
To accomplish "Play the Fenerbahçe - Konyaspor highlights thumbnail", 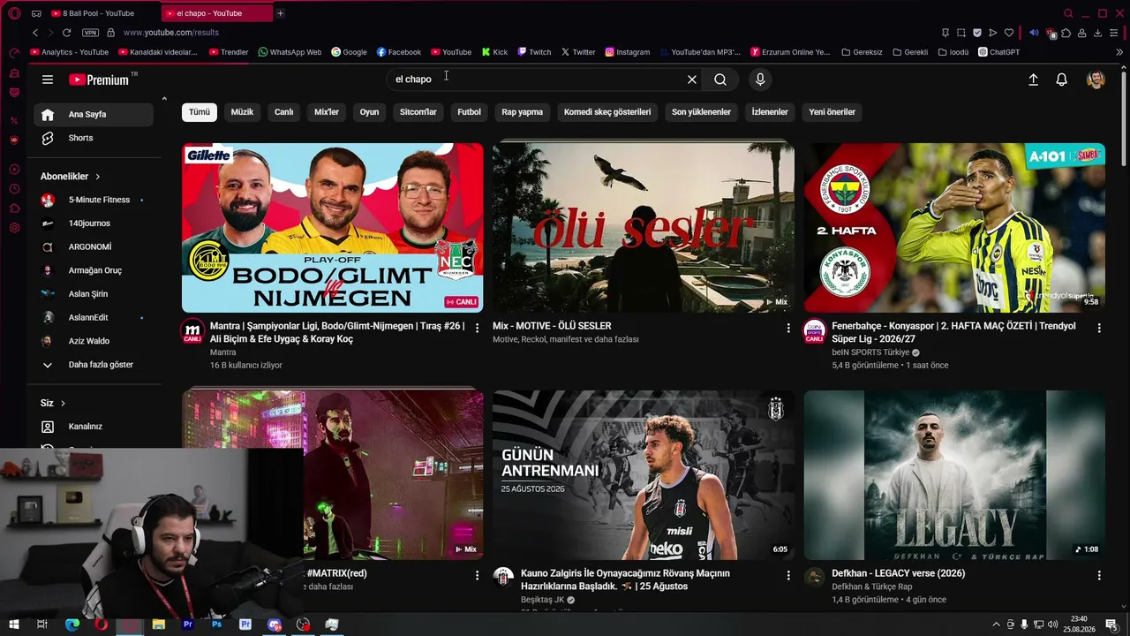I will [x=954, y=228].
